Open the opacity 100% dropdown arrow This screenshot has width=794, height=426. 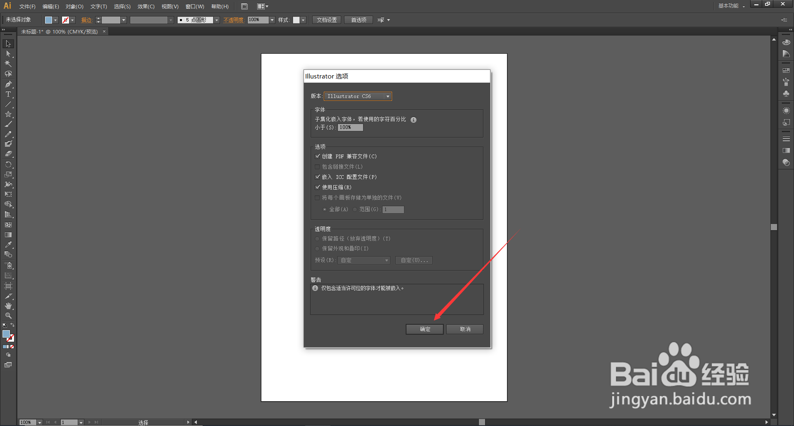pos(272,20)
